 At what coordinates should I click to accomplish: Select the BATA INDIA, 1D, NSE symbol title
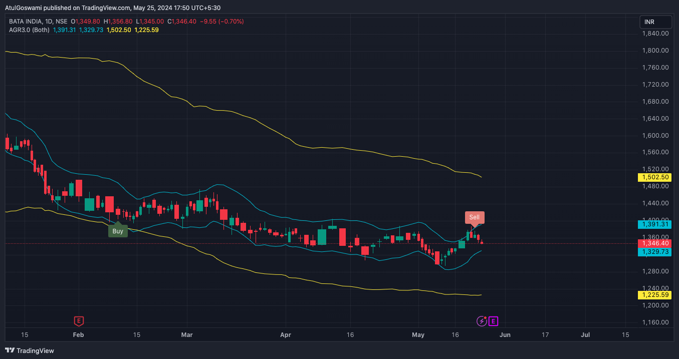click(x=38, y=22)
